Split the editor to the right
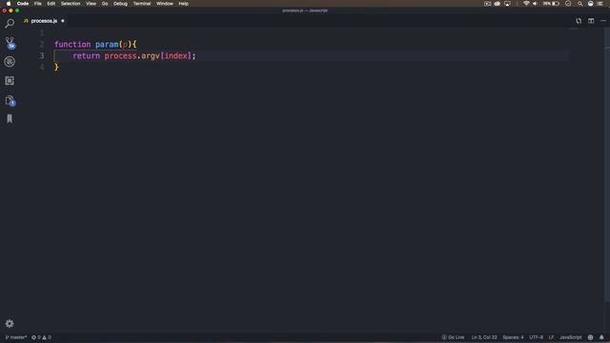The width and height of the screenshot is (610, 343). point(591,21)
